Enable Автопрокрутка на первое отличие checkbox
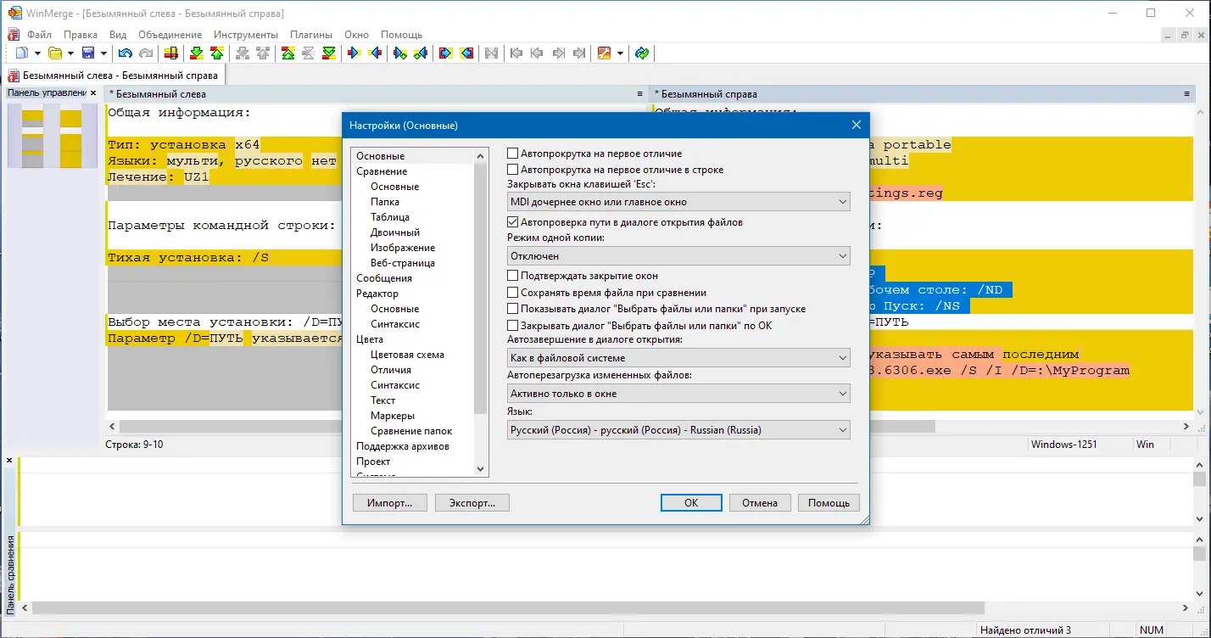Image resolution: width=1211 pixels, height=638 pixels. point(513,154)
